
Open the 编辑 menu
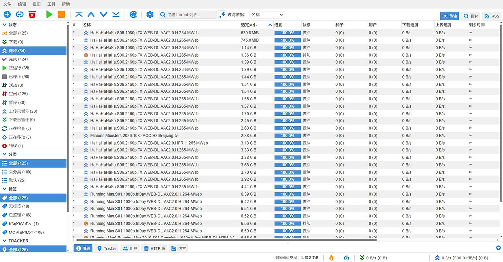click(x=22, y=4)
